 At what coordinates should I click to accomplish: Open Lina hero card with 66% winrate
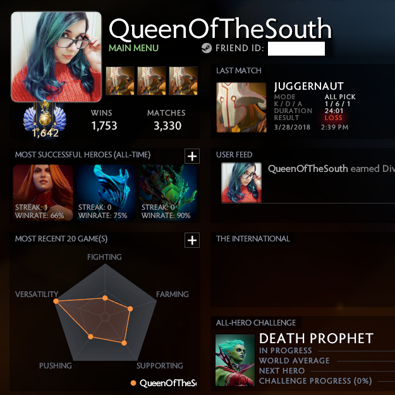click(x=43, y=193)
